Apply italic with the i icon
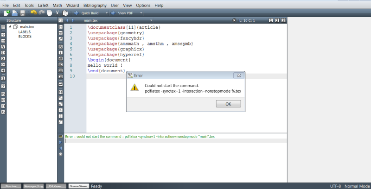 pyautogui.click(x=61, y=53)
